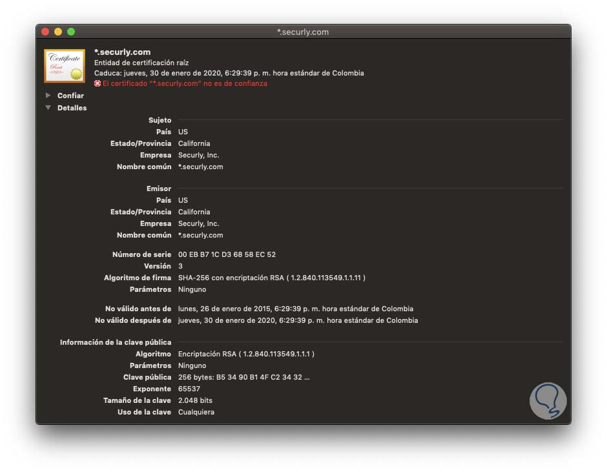Viewport: 607px width, 472px height.
Task: Expand the Confiar disclosure triangle
Action: coord(48,96)
